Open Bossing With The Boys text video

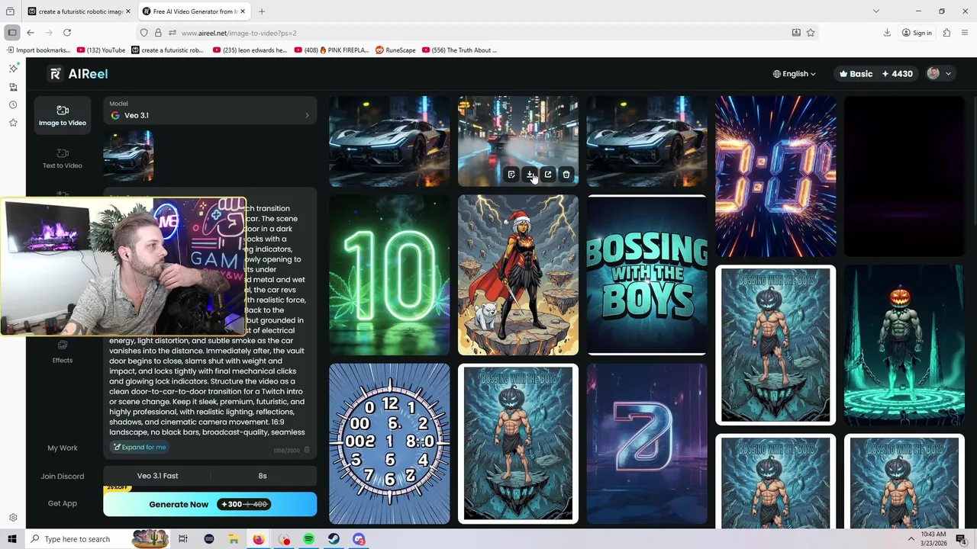pyautogui.click(x=646, y=274)
